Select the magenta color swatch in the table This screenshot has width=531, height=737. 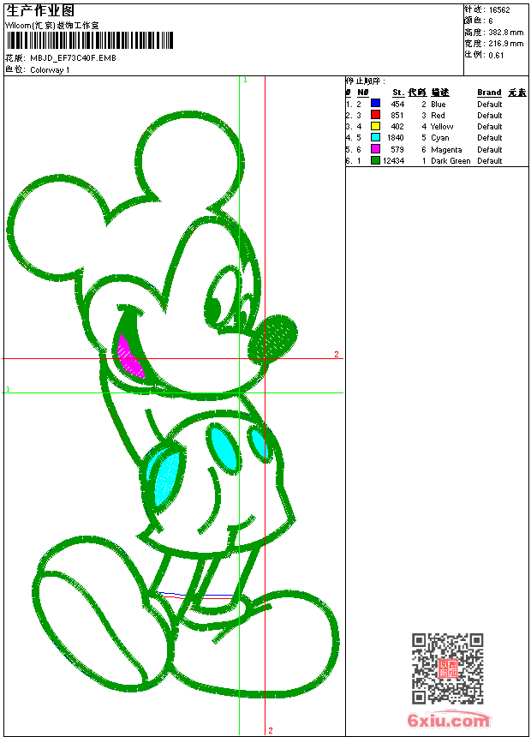point(375,149)
